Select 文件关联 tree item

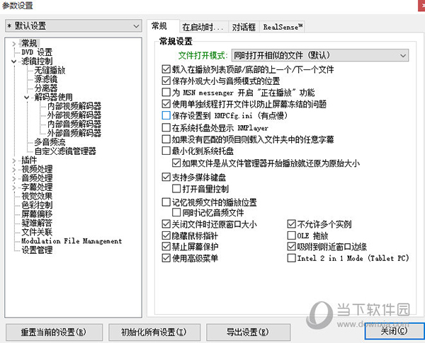37,232
